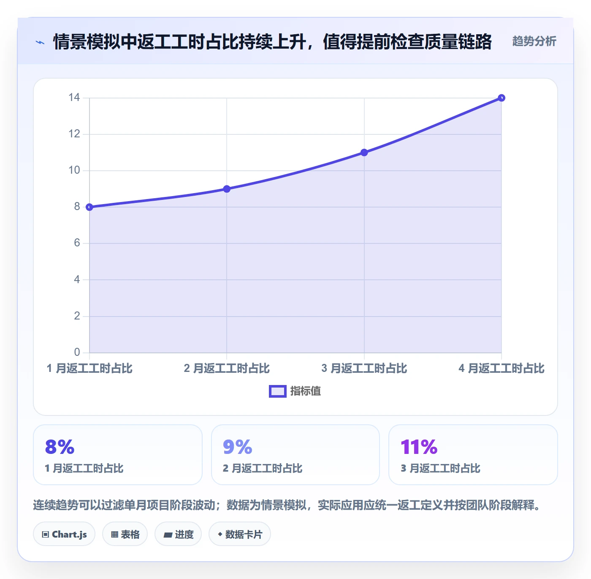Screen dimensions: 591x579
Task: Open the 8% 1 月返工工时占比 card
Action: (x=118, y=455)
